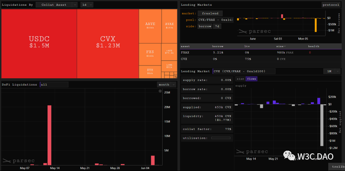Expand the 1d timeframe dropdown
Viewport: 345px width, 171px height.
[87, 5]
